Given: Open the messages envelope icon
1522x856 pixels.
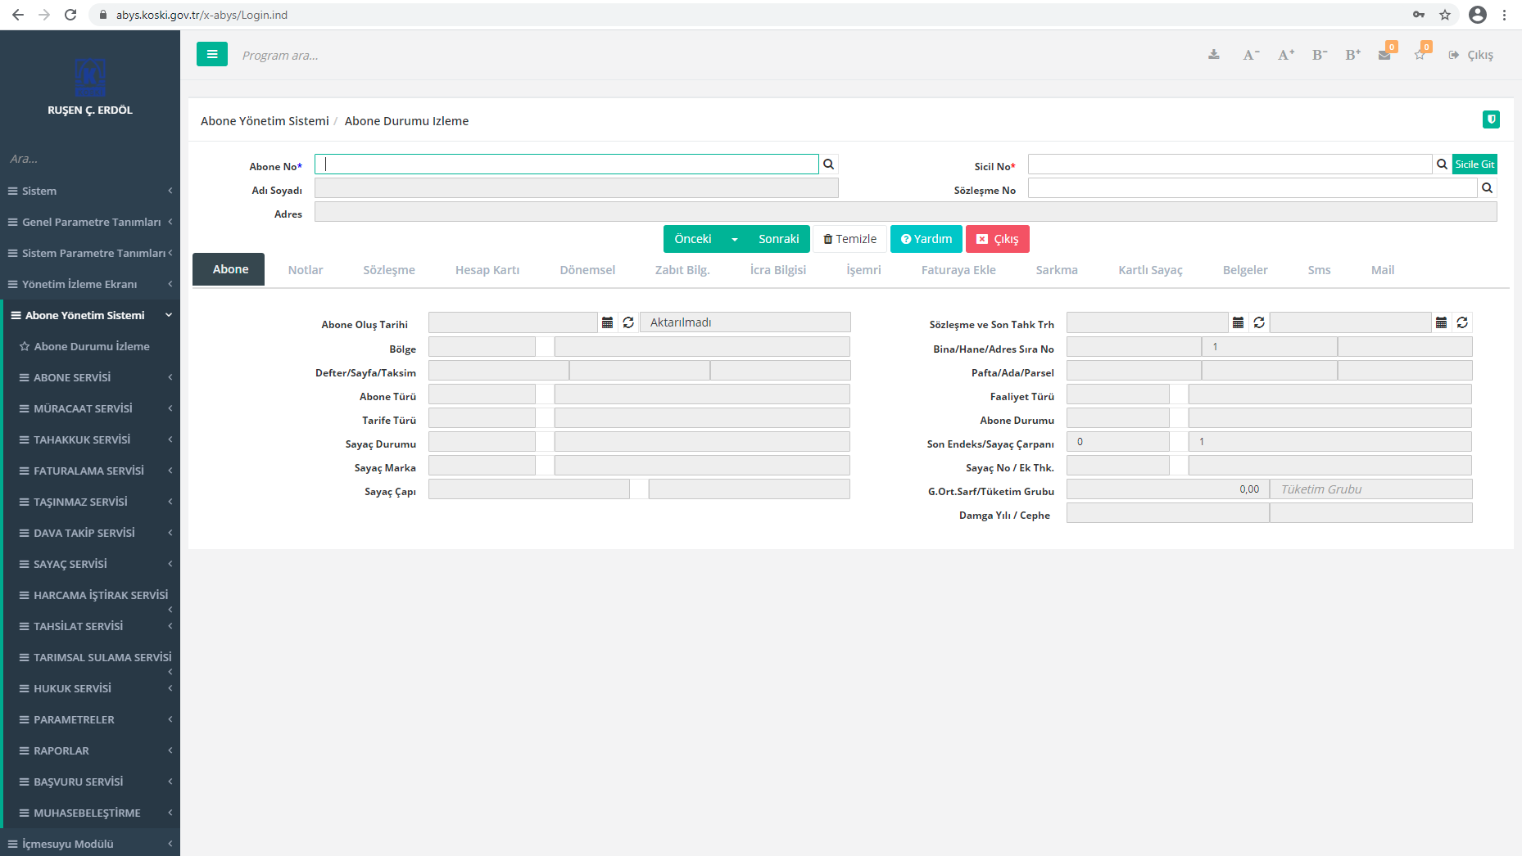Looking at the screenshot, I should click(x=1384, y=55).
